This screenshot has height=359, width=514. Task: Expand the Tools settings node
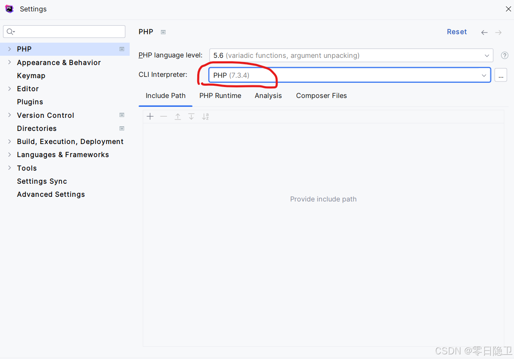click(9, 168)
